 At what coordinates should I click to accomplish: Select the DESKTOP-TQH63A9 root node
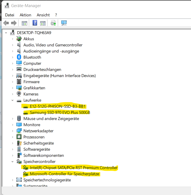click(34, 33)
